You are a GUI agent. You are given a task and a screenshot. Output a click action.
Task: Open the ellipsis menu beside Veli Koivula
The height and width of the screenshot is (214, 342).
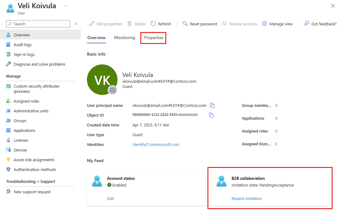(x=66, y=6)
